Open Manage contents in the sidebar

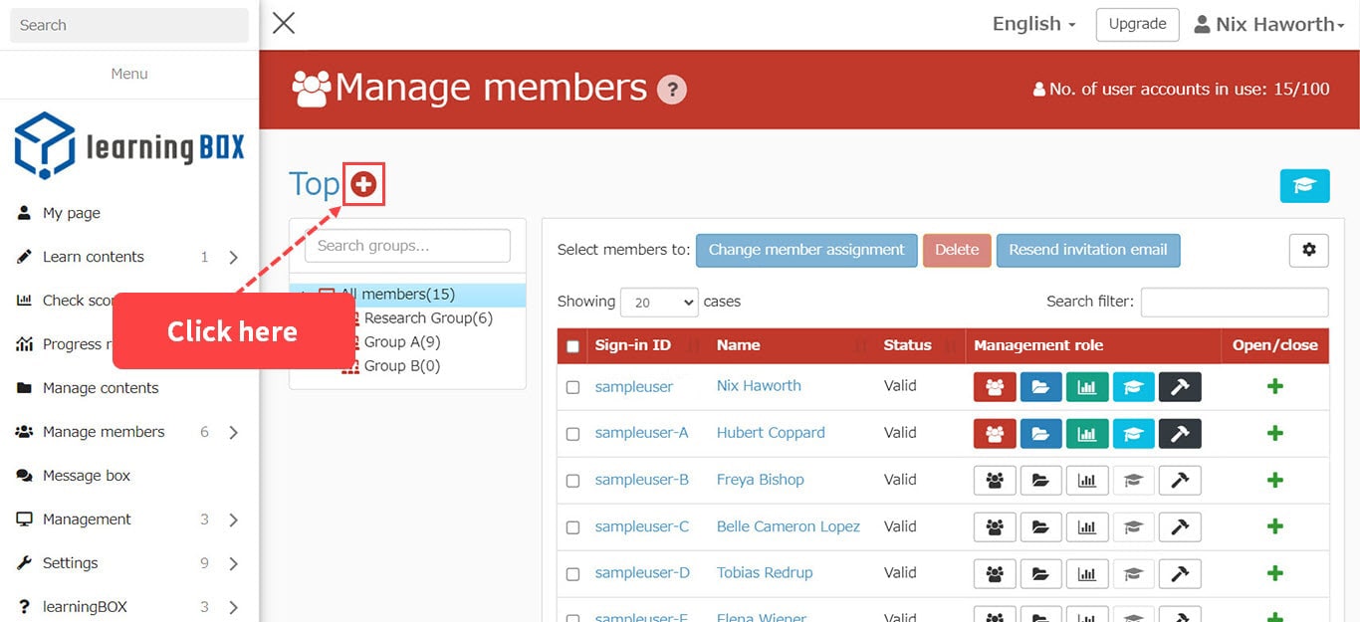[x=101, y=388]
